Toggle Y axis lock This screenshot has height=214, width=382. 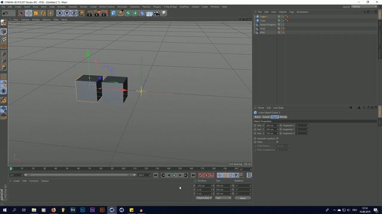pos(67,13)
